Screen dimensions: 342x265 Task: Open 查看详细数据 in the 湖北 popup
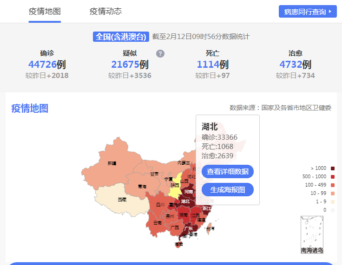click(x=228, y=171)
